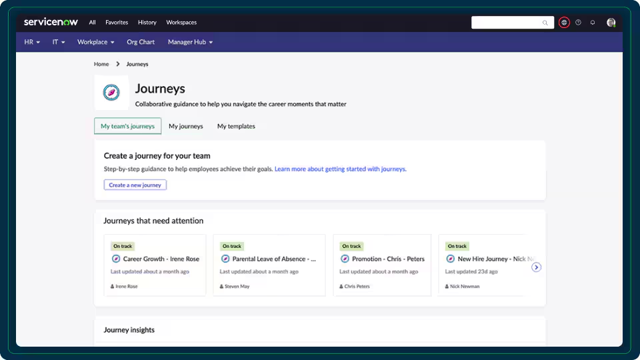
Task: Expand the Workplace dropdown menu
Action: click(x=95, y=42)
